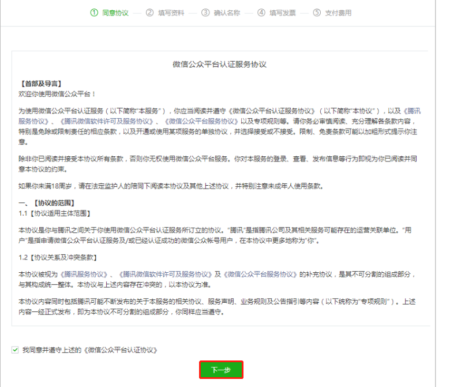Select step 4 填写发票 in progress bar
The width and height of the screenshot is (461, 387).
277,13
